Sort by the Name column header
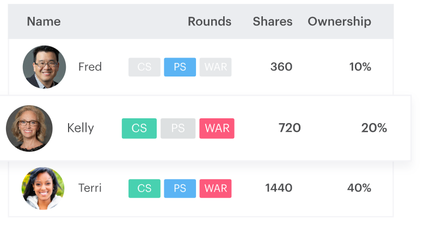The width and height of the screenshot is (424, 242). [44, 21]
